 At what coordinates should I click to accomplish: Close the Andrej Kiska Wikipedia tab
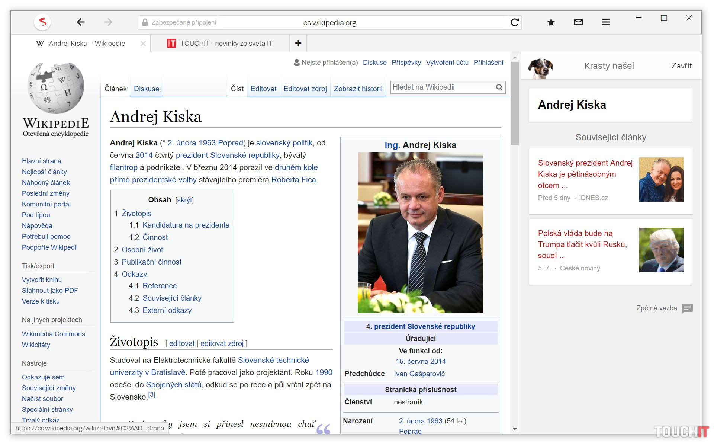tap(143, 44)
